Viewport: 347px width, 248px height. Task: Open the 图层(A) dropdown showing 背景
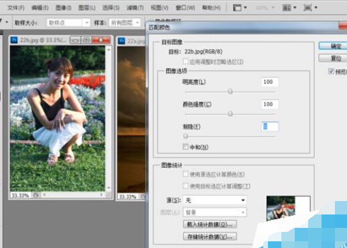click(214, 212)
